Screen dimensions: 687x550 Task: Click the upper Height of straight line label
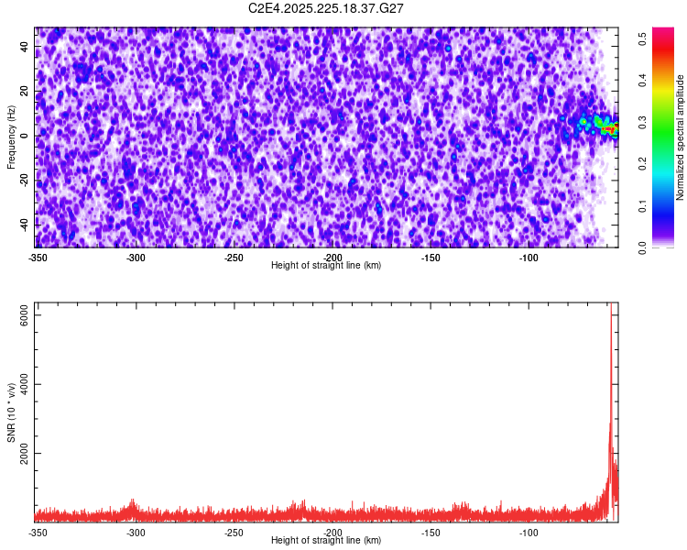[x=326, y=265]
